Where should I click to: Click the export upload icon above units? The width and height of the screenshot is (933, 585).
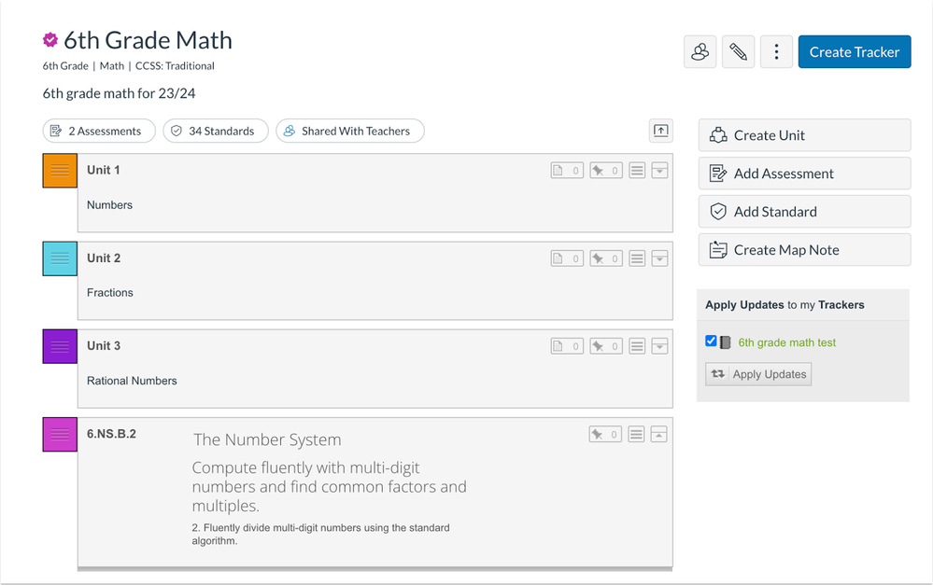tap(660, 132)
